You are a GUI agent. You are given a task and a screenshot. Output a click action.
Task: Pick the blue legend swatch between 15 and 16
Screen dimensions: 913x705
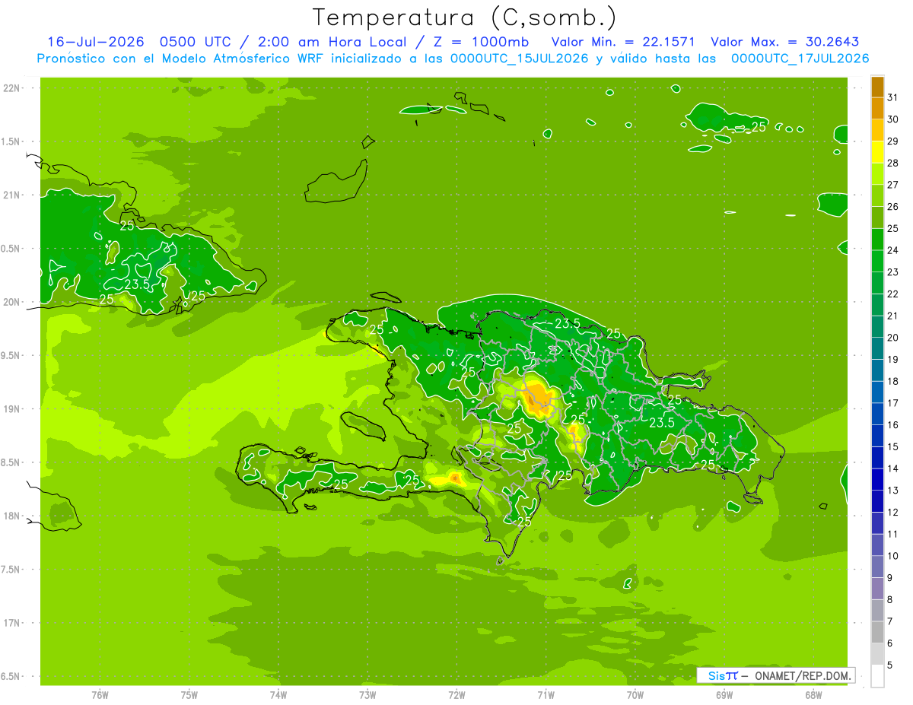coord(877,437)
